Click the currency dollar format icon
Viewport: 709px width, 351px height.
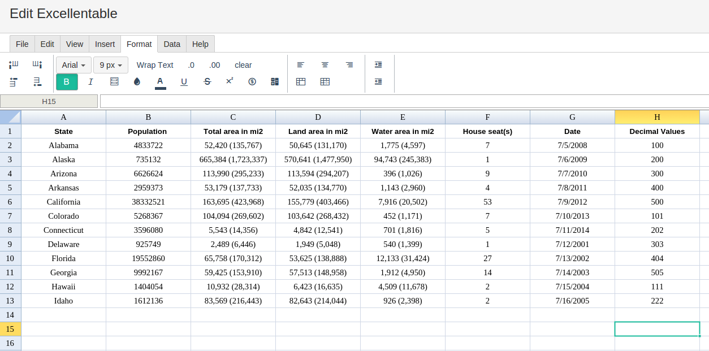252,82
